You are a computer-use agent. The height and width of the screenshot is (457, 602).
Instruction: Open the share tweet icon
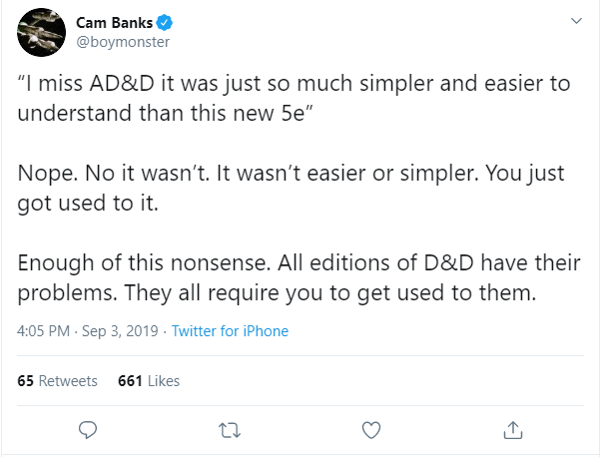tap(513, 430)
